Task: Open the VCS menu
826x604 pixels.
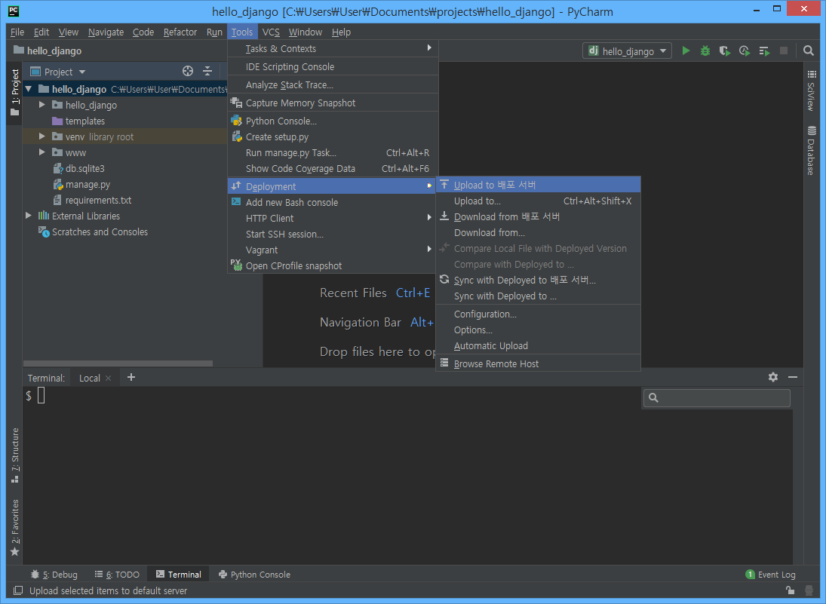Action: [x=271, y=32]
